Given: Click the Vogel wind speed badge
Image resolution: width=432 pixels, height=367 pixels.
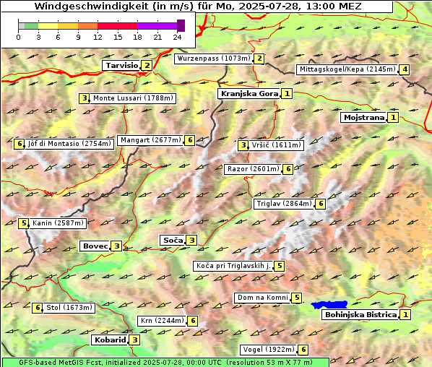Looking at the screenshot, I should (303, 350).
